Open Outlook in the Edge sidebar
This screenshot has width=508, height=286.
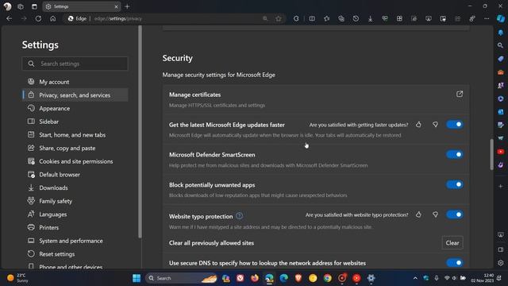point(501,111)
